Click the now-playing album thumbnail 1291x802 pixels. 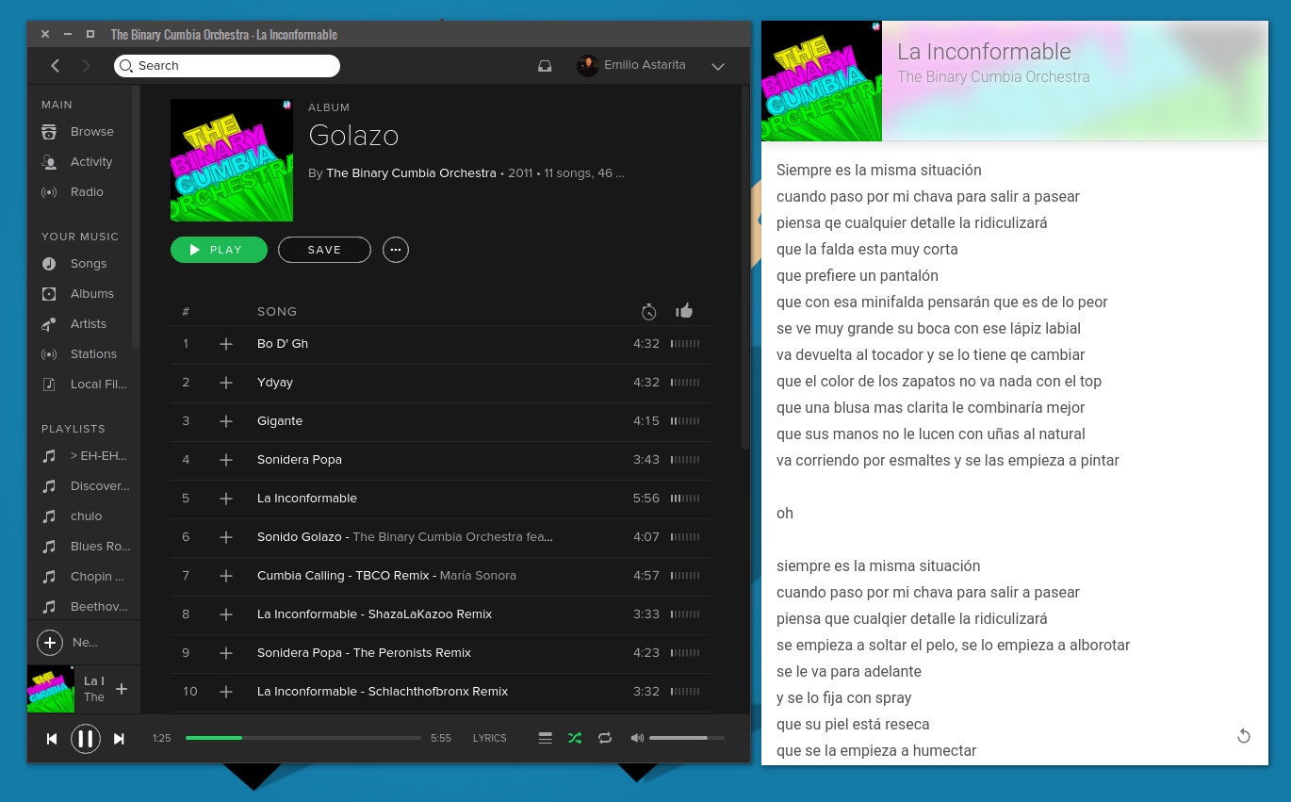[x=51, y=689]
